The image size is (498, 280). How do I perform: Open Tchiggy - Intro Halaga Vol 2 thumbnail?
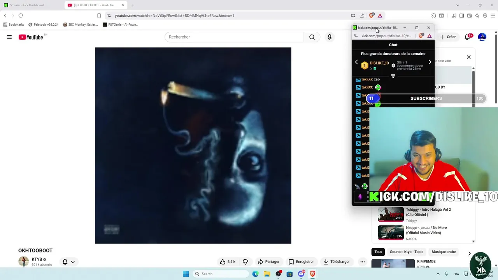coord(391,214)
